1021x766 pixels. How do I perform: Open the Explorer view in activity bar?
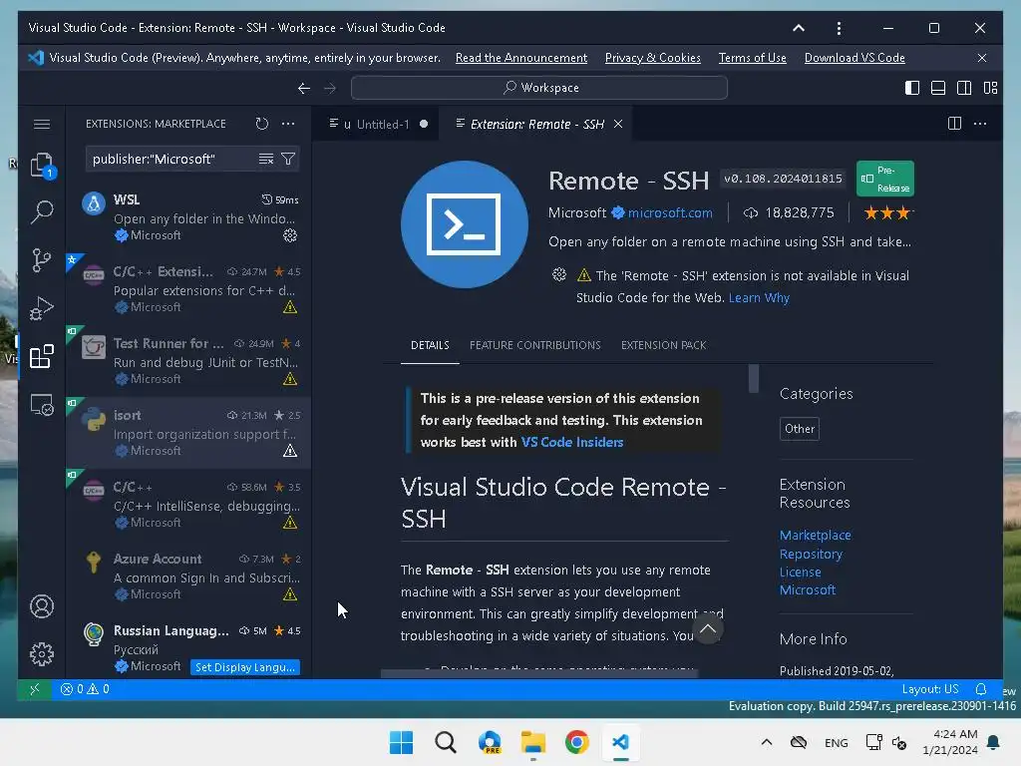[x=42, y=166]
